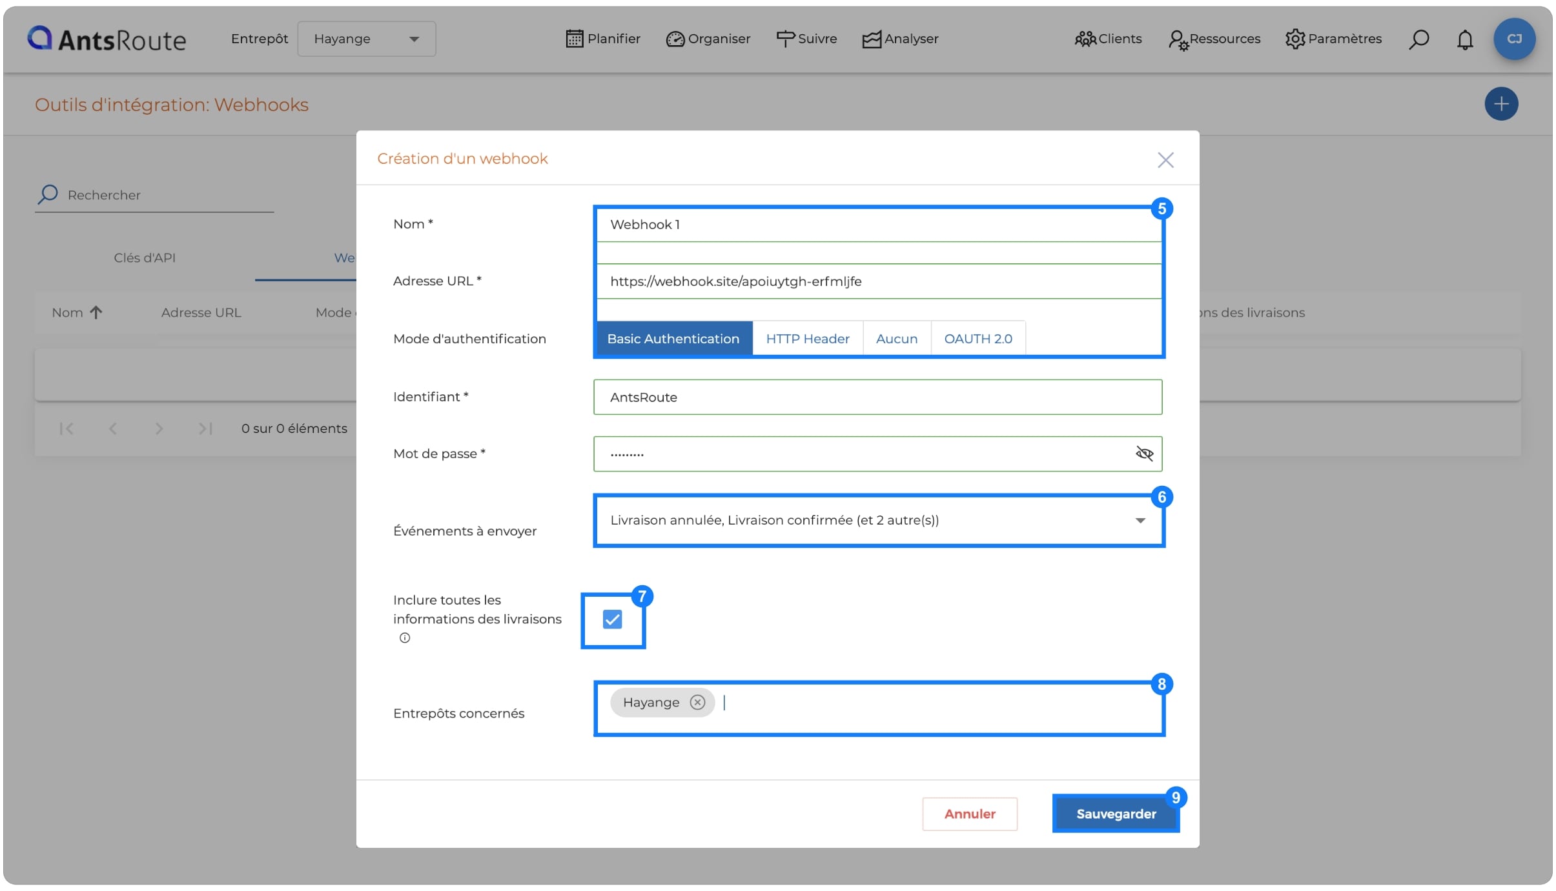
Task: Click the Nom field containing Webhook 1
Action: pyautogui.click(x=878, y=225)
